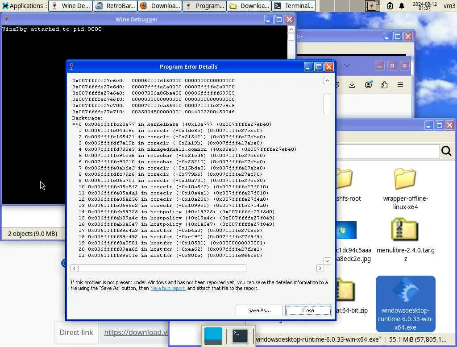Open the Firefox account icon
Image resolution: width=457 pixels, height=347 pixels.
[368, 85]
